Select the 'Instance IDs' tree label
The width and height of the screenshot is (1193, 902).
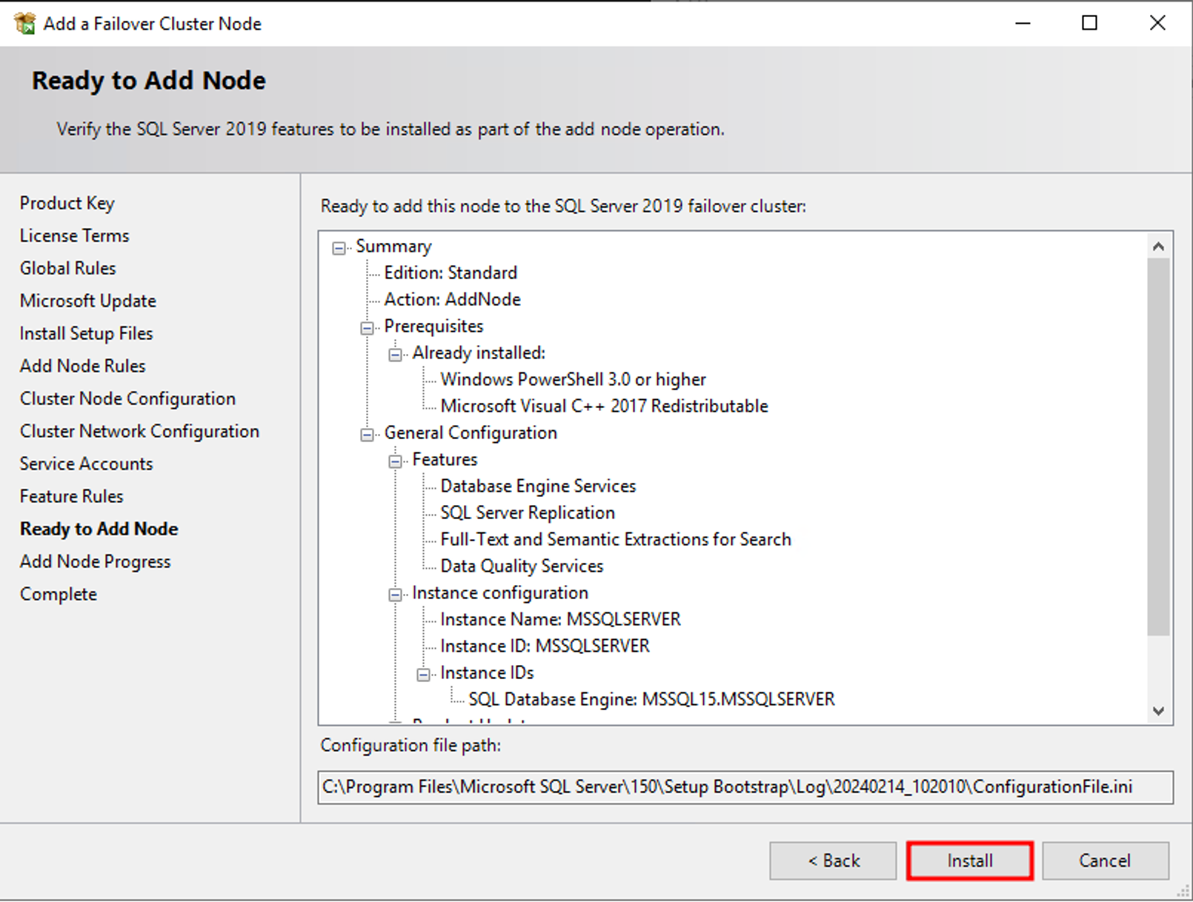[x=487, y=672]
